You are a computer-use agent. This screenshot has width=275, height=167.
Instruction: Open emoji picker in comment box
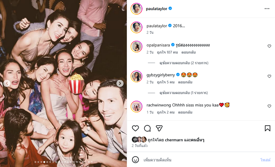pyautogui.click(x=136, y=160)
